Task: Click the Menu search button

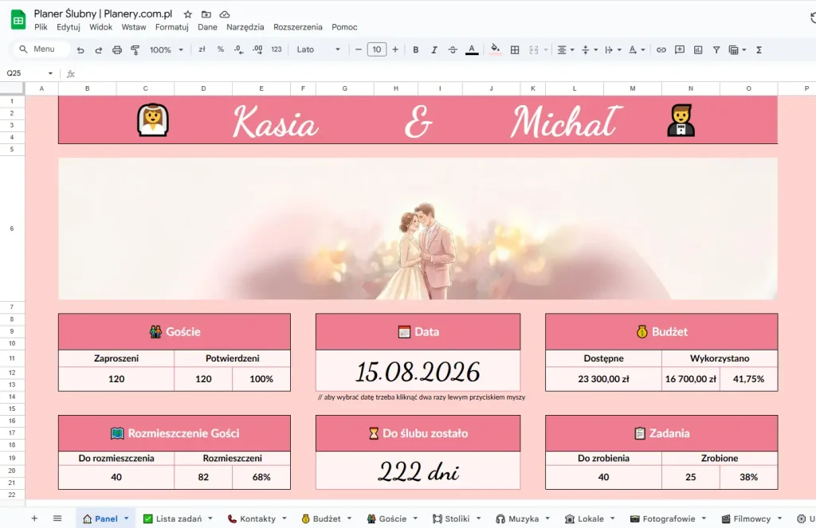Action: 41,49
